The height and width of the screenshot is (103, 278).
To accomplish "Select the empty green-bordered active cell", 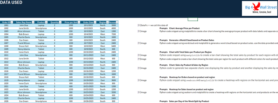I will coord(193,19).
